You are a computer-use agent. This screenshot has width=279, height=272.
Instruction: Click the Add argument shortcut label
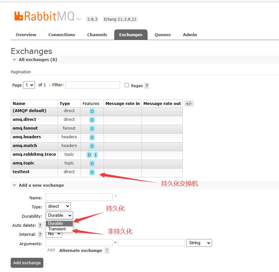51,250
